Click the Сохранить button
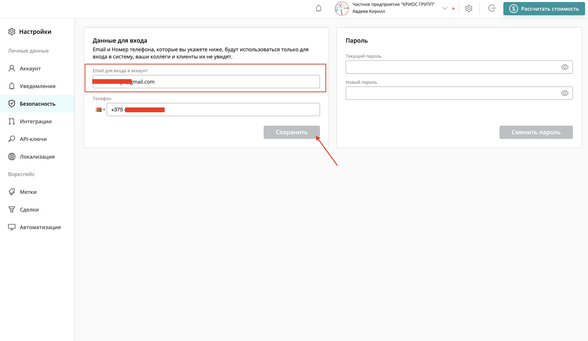Viewport: 588px width, 341px height. pyautogui.click(x=292, y=132)
